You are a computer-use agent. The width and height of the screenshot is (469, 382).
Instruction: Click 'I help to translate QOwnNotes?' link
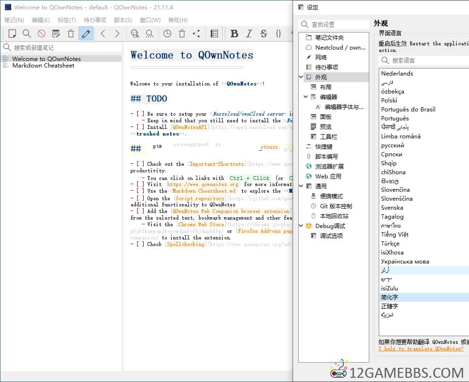[421, 349]
